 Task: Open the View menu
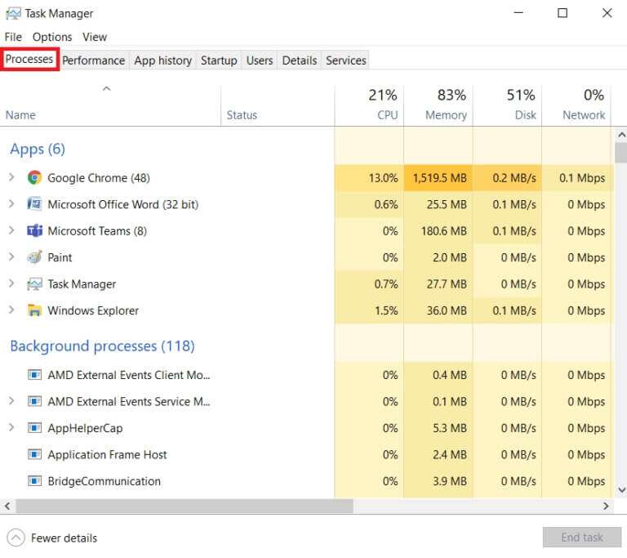[95, 37]
